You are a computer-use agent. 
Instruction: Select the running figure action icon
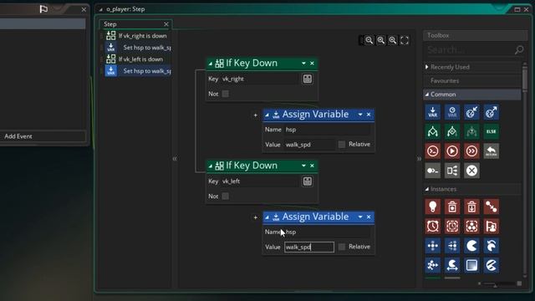click(x=433, y=265)
